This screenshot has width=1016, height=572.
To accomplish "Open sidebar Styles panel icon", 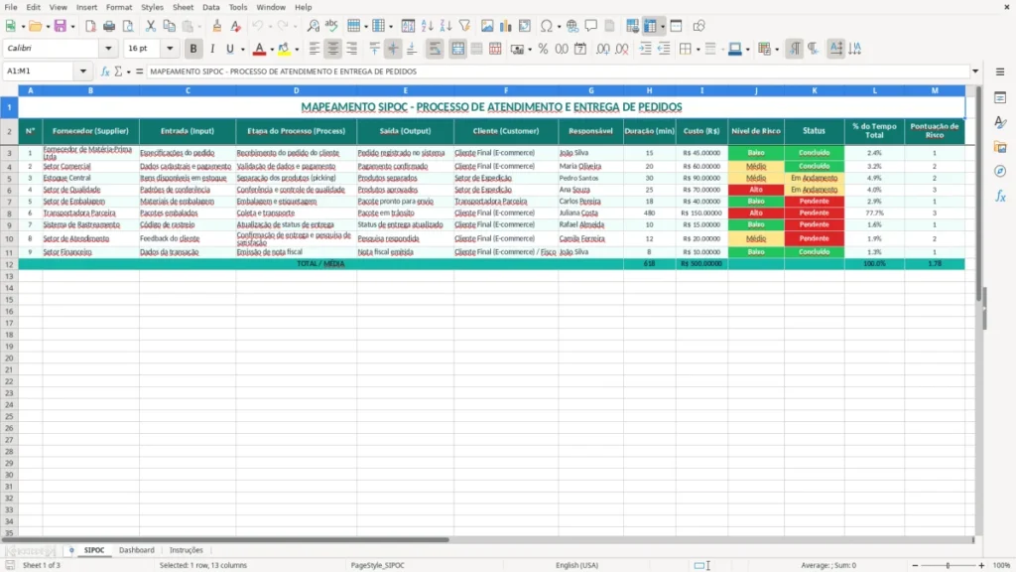I will tap(1000, 122).
